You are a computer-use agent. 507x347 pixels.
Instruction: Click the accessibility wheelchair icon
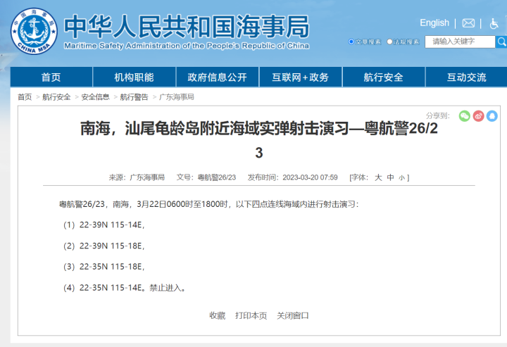[x=494, y=23]
